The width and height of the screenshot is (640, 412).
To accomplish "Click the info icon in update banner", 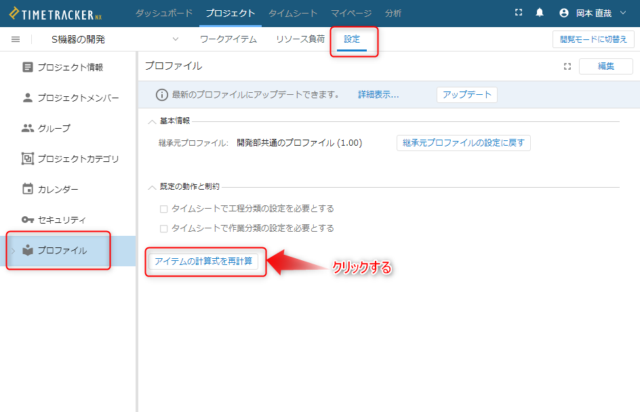I will point(161,95).
